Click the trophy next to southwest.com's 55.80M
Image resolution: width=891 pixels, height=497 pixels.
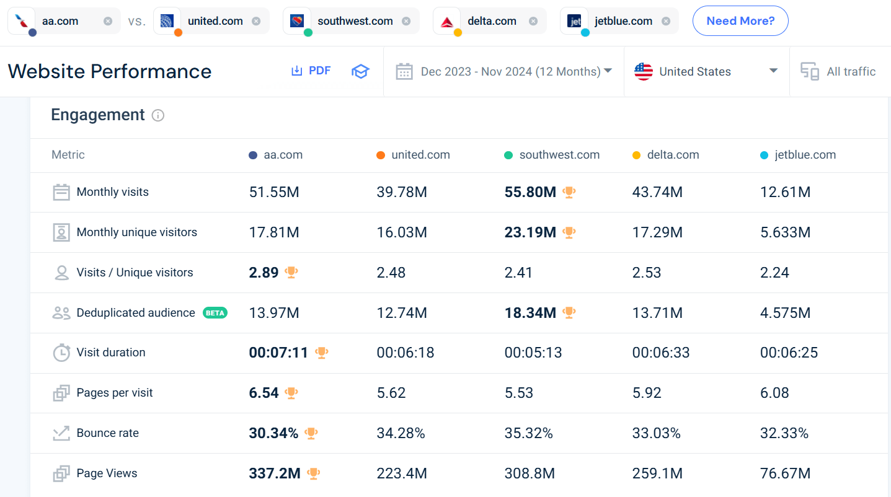click(569, 192)
